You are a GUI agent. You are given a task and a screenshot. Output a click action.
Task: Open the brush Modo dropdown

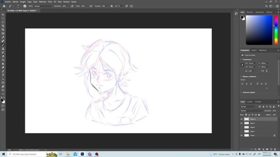pyautogui.click(x=43, y=6)
